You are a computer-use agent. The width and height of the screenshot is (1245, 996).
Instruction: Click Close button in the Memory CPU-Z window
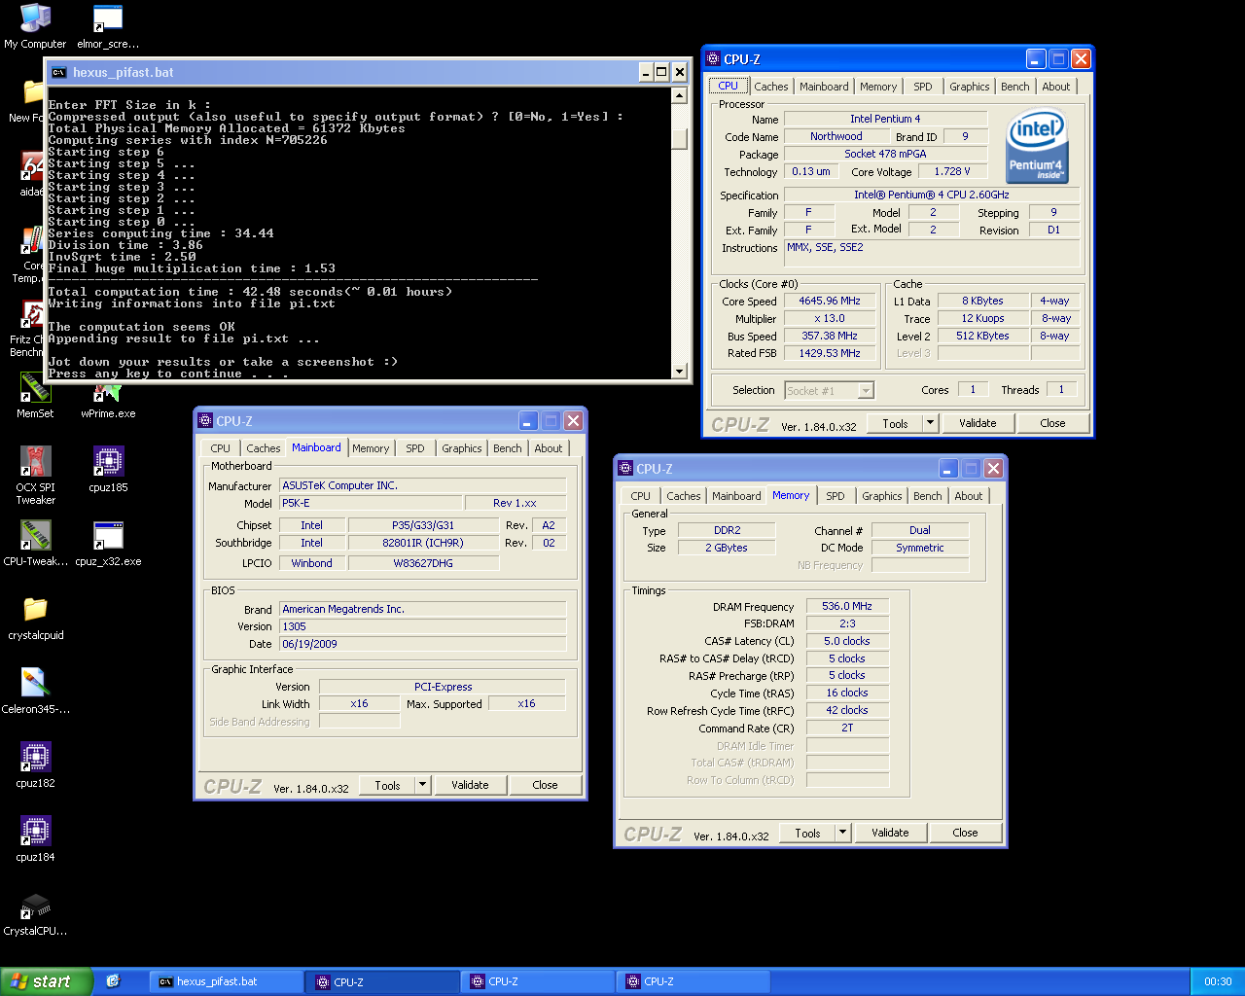(965, 833)
